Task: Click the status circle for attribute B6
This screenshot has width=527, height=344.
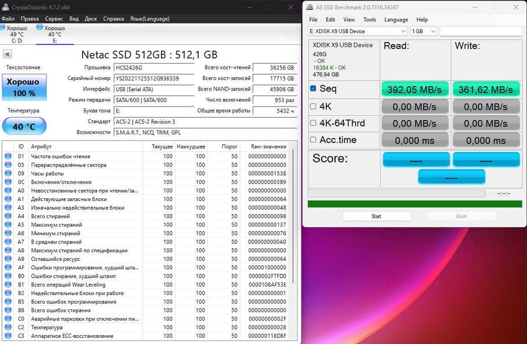Action: coord(8,310)
